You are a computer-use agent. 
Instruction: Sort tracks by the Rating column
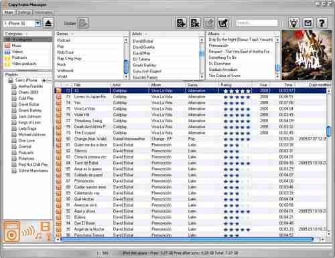(x=235, y=85)
